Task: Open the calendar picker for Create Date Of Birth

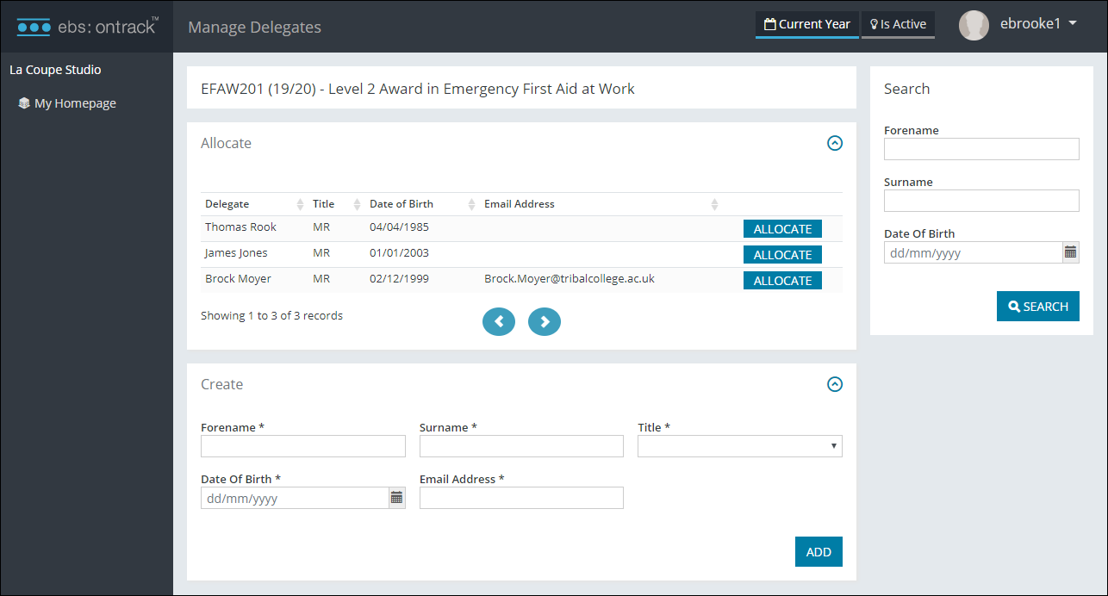Action: 395,497
